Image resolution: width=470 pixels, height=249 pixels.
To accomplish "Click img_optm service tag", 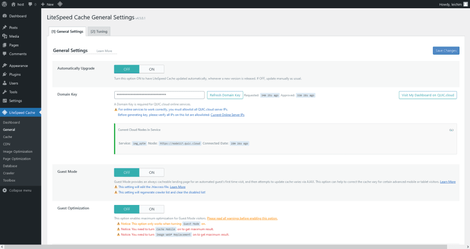I will tap(139, 144).
